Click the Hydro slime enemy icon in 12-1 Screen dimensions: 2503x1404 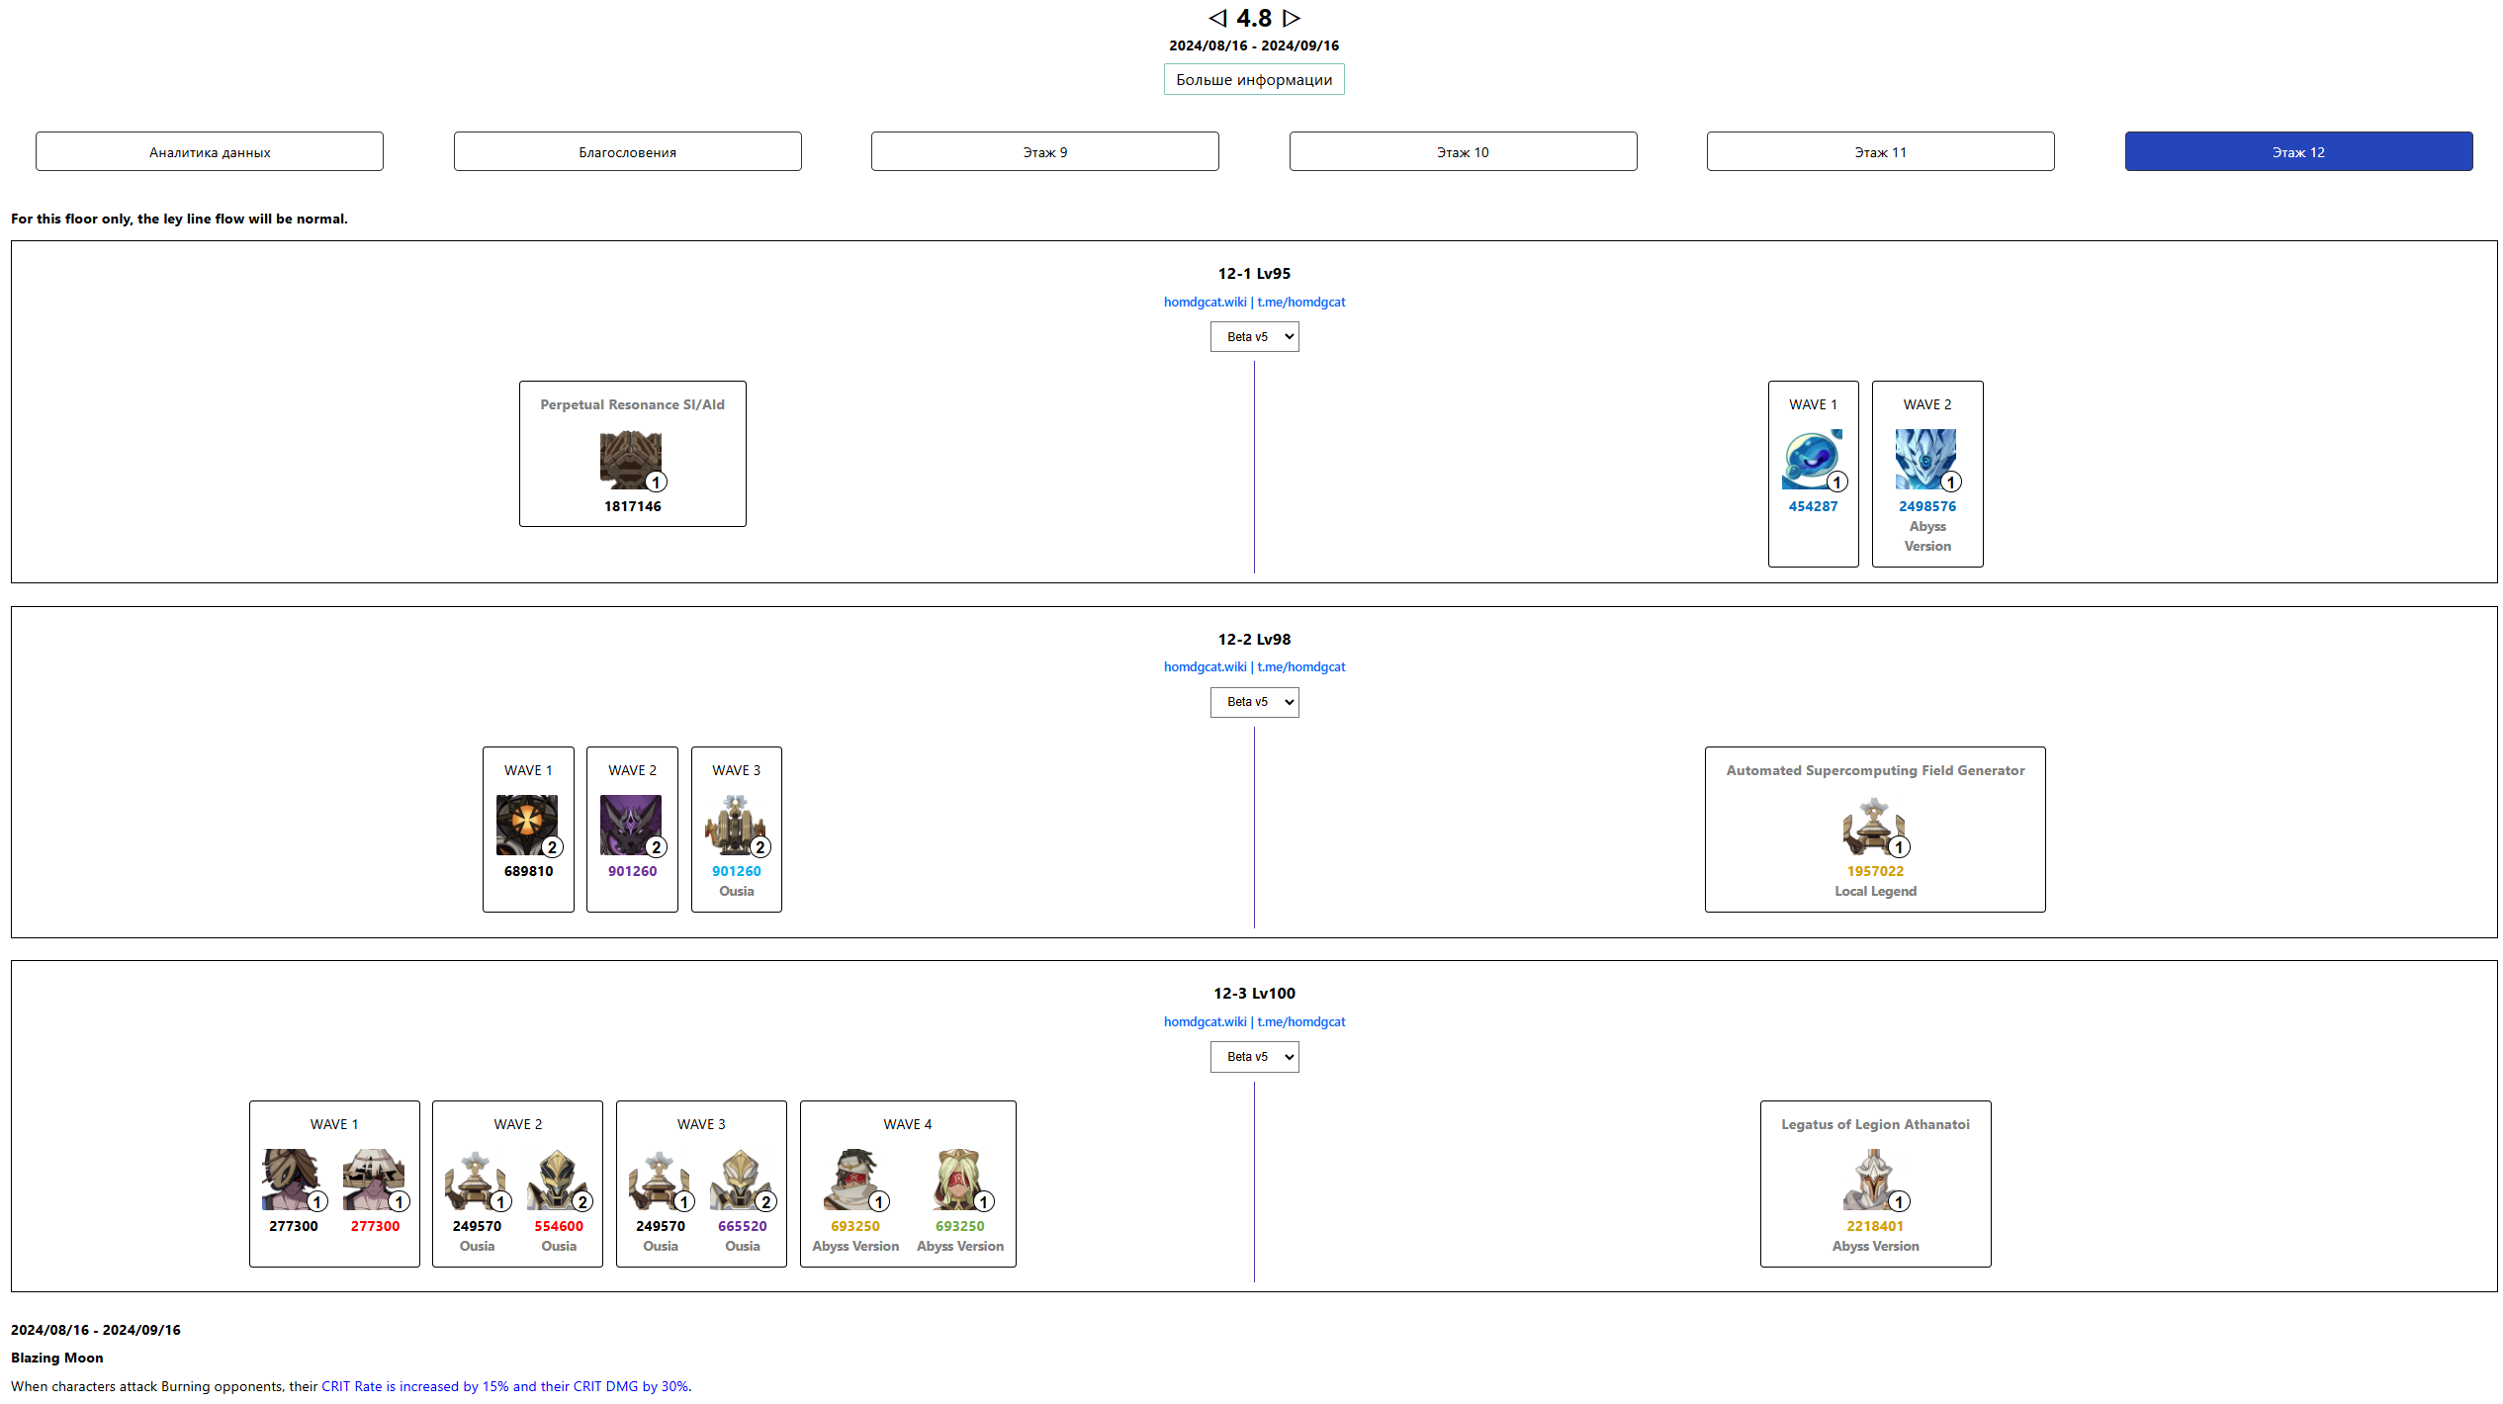(x=1812, y=460)
